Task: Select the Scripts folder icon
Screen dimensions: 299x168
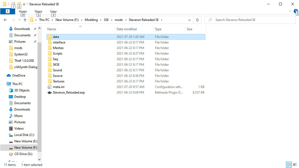Action: 50,54
